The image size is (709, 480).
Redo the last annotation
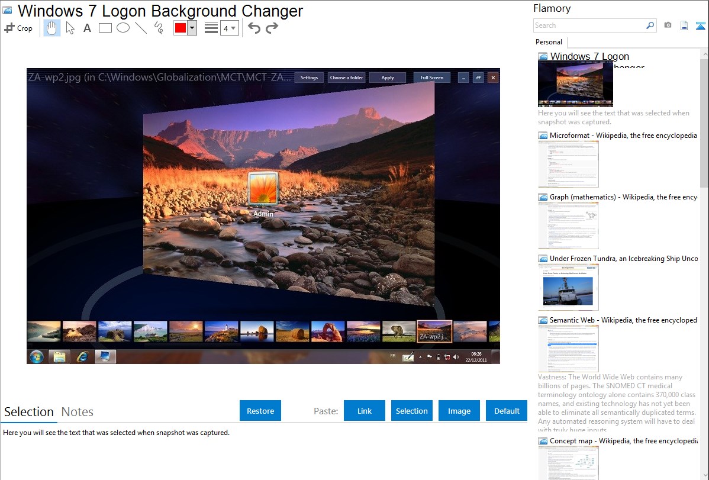272,28
